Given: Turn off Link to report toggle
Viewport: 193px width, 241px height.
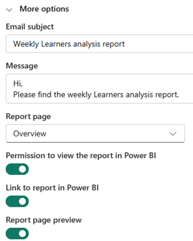Looking at the screenshot, I should pyautogui.click(x=17, y=201).
